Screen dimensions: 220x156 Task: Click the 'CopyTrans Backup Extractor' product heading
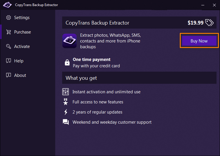click(97, 23)
